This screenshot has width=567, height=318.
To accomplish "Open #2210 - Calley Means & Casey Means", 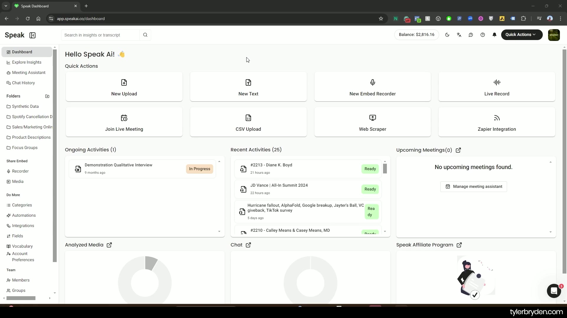I will coord(308,230).
